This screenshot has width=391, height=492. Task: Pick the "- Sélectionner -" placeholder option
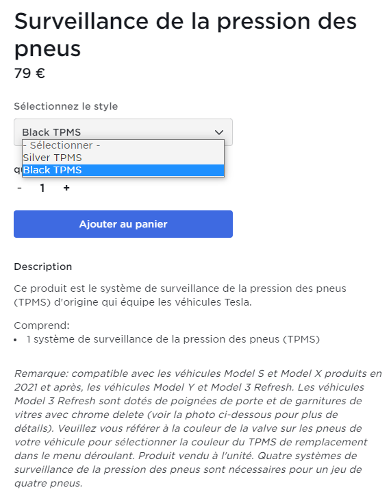123,145
